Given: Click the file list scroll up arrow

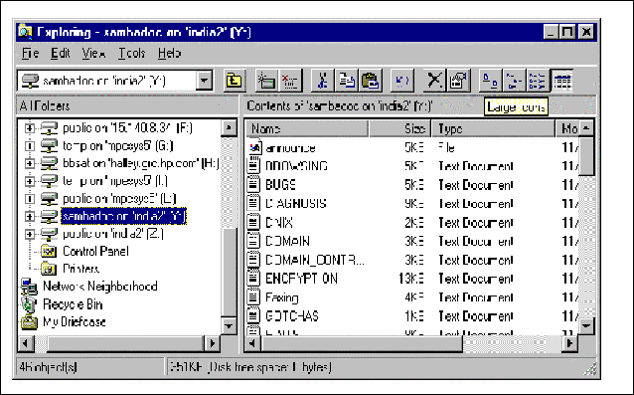Looking at the screenshot, I should tap(586, 128).
